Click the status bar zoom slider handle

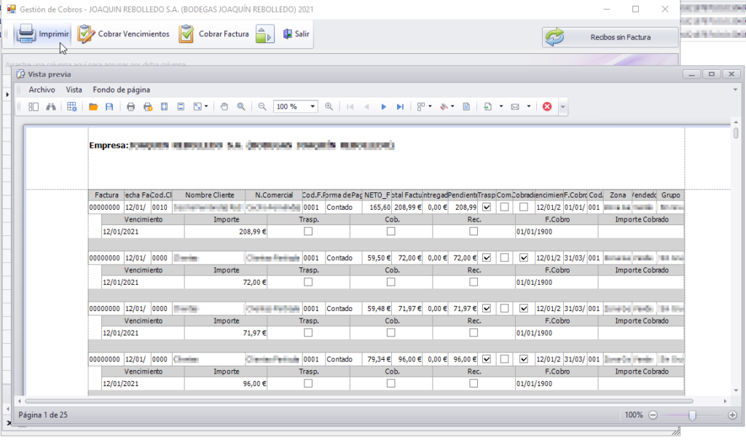(692, 415)
